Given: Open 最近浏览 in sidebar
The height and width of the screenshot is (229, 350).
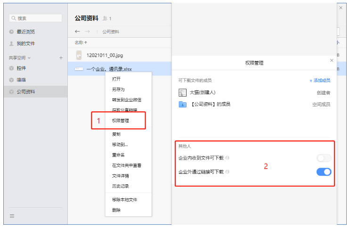Looking at the screenshot, I should tap(25, 32).
